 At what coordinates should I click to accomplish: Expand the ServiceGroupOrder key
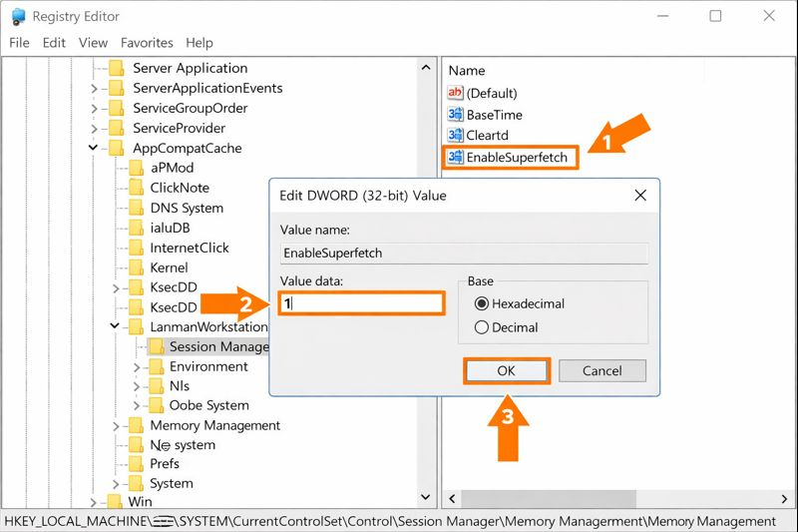pyautogui.click(x=94, y=109)
